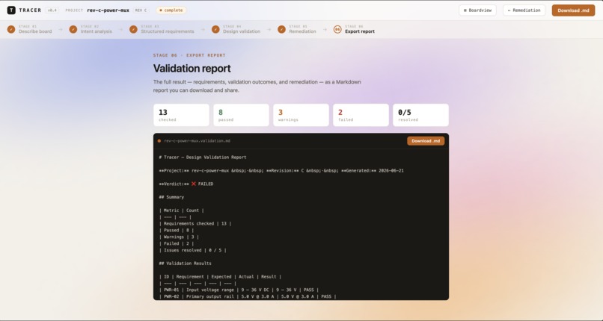Viewport: 603px width, 321px height.
Task: Click the Validation report heading
Action: pos(192,68)
